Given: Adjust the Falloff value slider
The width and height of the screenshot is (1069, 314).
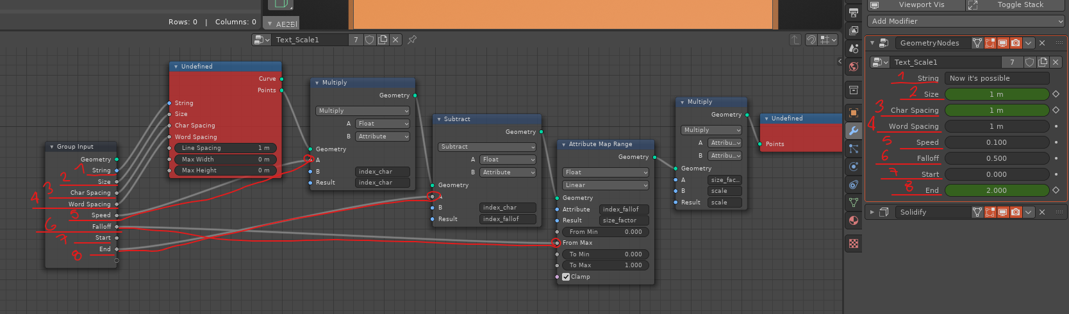Looking at the screenshot, I should (997, 158).
